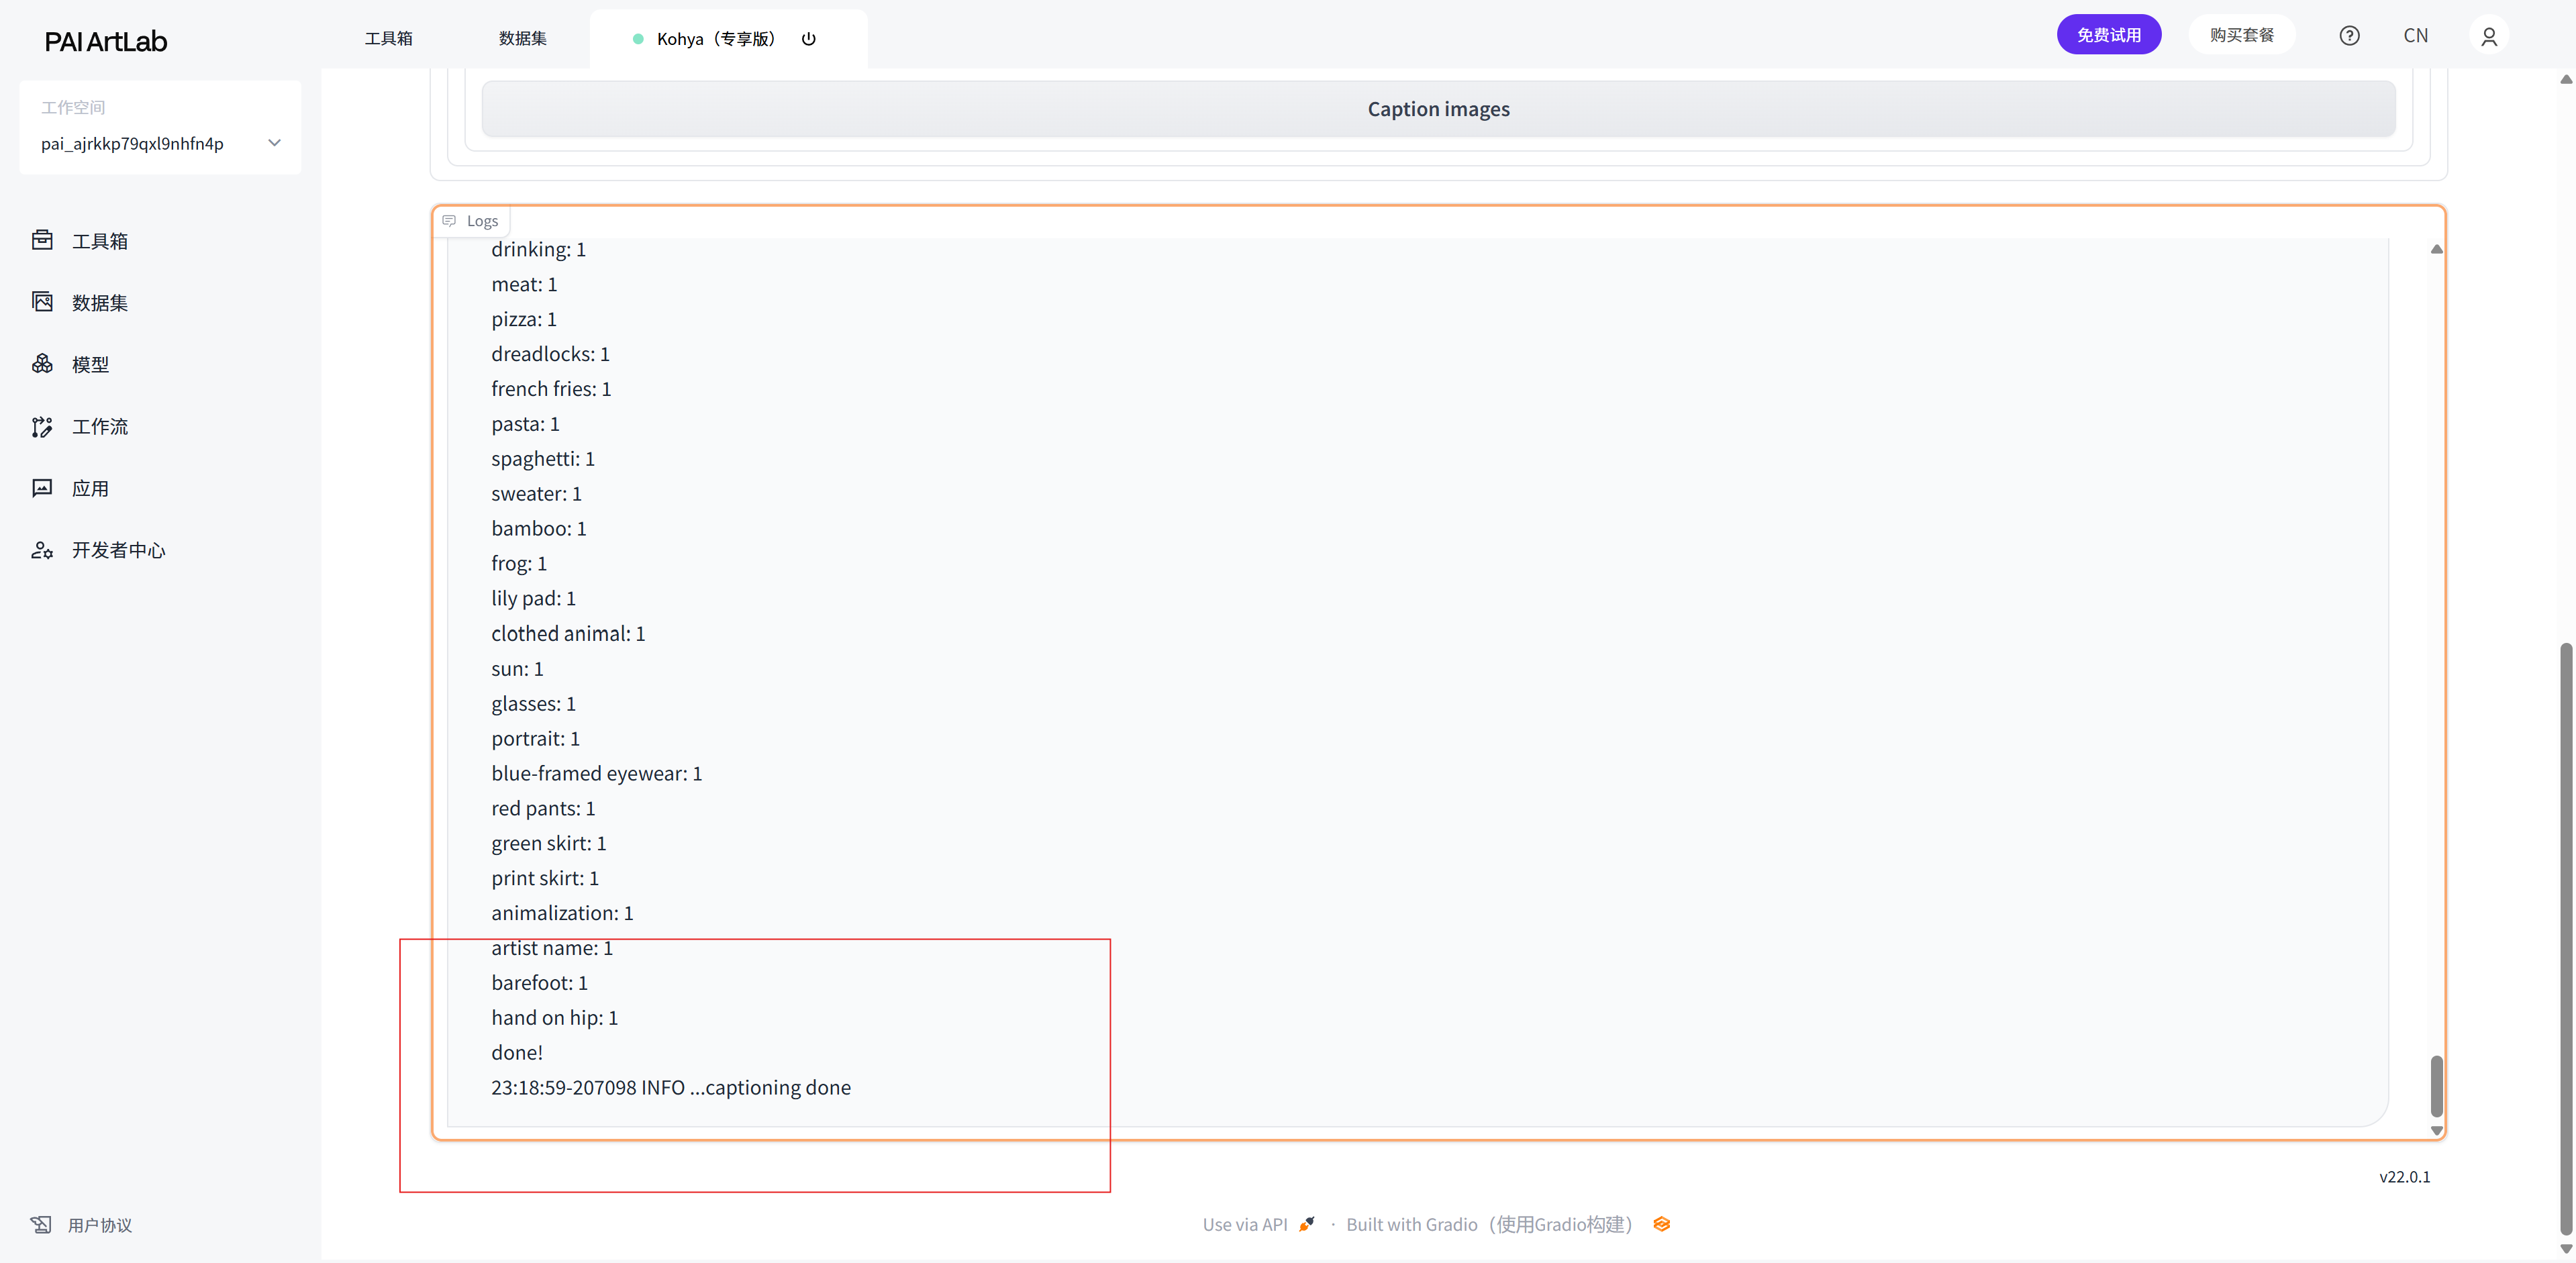2576x1263 pixels.
Task: Click the Kohya tab power icon
Action: pos(809,39)
